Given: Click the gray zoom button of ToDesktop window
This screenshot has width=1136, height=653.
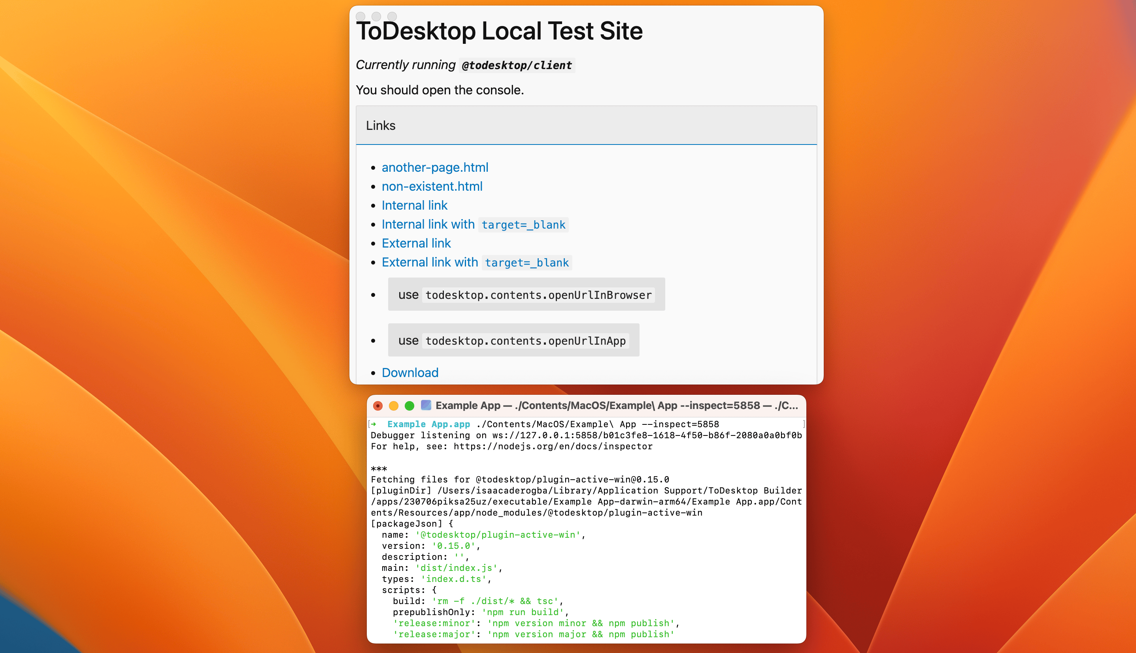Looking at the screenshot, I should [x=392, y=17].
